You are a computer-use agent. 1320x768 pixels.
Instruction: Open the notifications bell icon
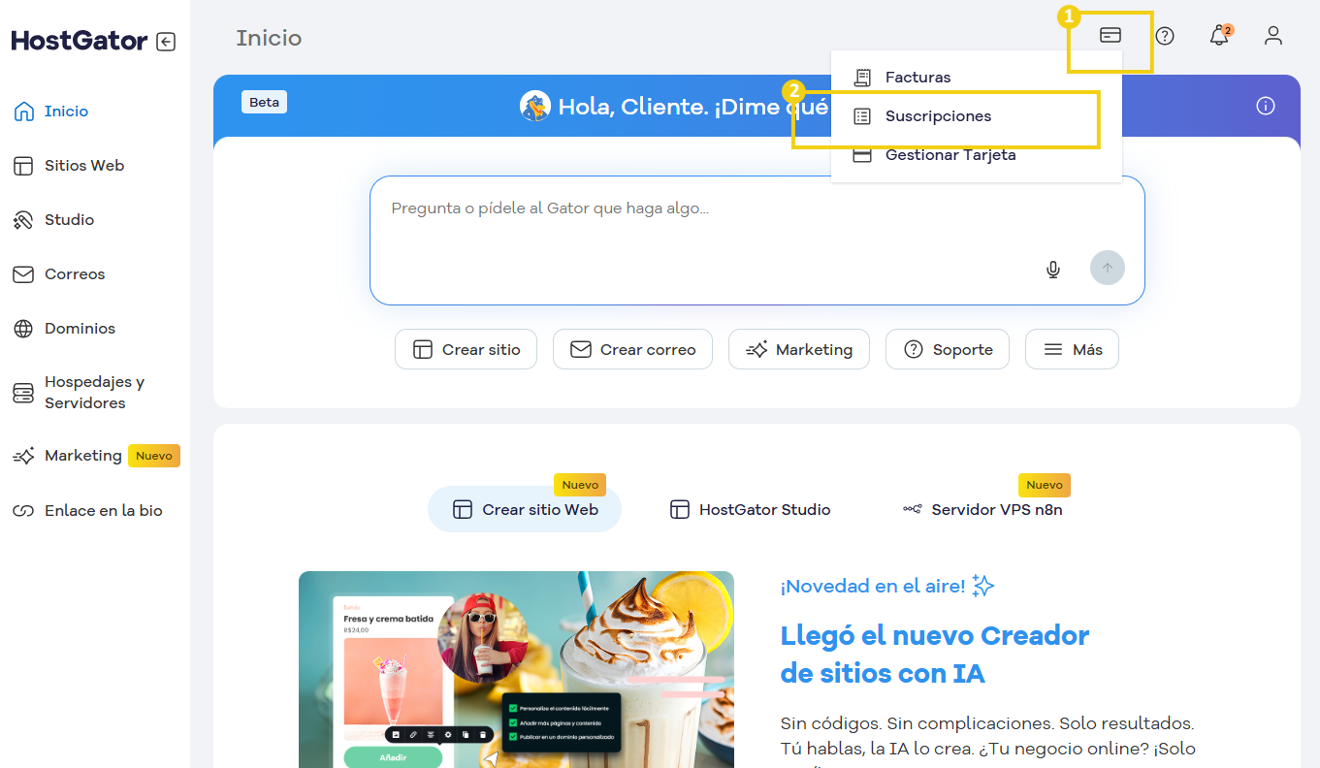coord(1219,36)
